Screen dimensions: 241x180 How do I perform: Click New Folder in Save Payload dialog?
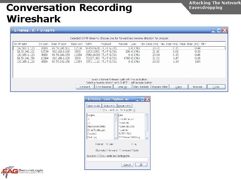(94, 106)
